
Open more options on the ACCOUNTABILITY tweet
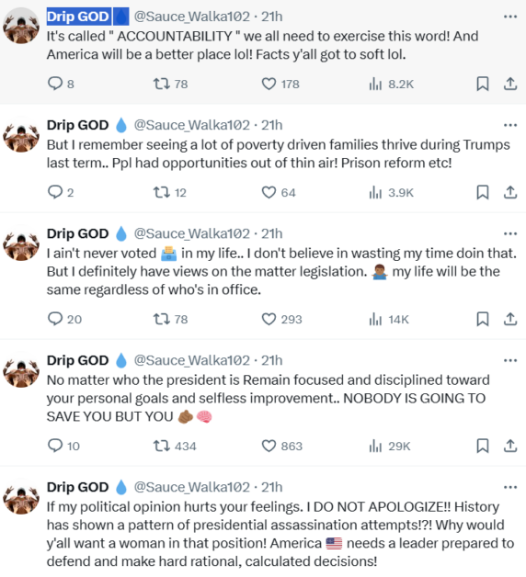pyautogui.click(x=510, y=17)
